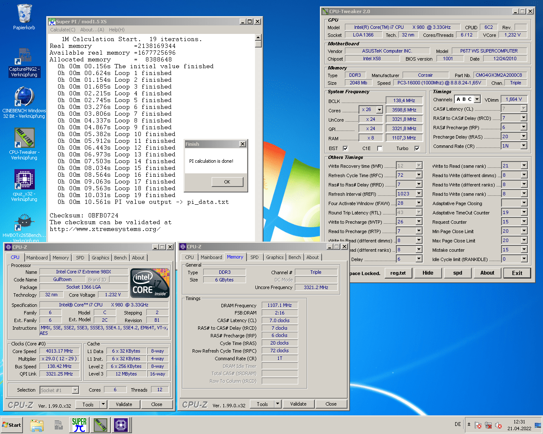Click the 12:31 clock in the taskbar
The height and width of the screenshot is (434, 543).
pos(519,422)
